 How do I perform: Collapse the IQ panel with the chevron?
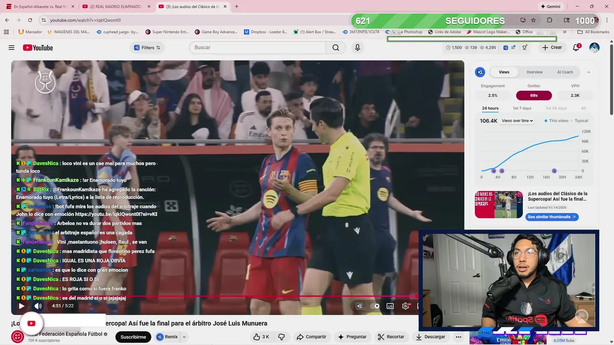589,72
